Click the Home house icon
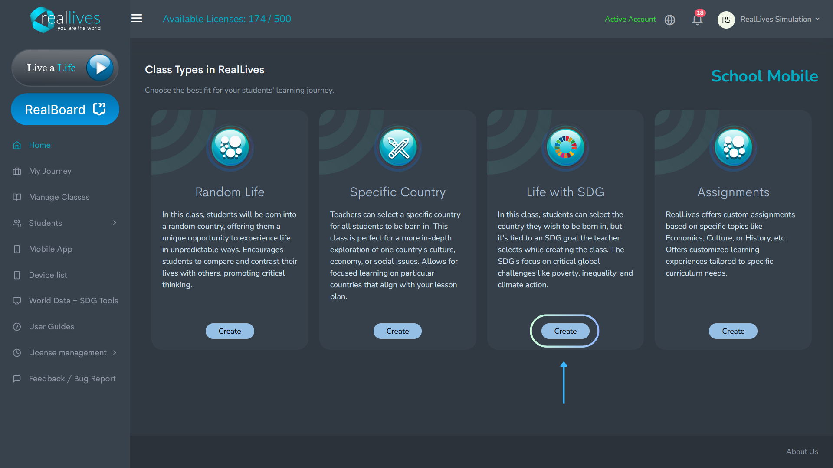Viewport: 833px width, 468px height. (x=17, y=145)
